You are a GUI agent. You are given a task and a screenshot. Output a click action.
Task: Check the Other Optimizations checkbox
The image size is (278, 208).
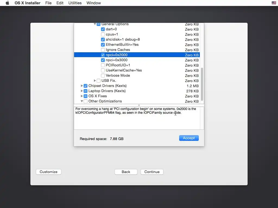tap(86, 101)
